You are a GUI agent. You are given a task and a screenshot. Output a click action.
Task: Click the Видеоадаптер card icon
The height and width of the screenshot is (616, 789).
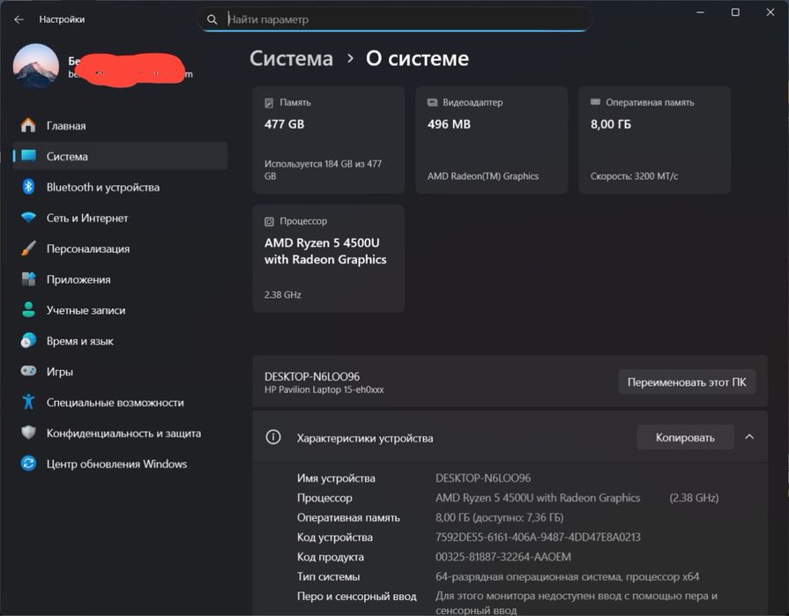click(432, 102)
